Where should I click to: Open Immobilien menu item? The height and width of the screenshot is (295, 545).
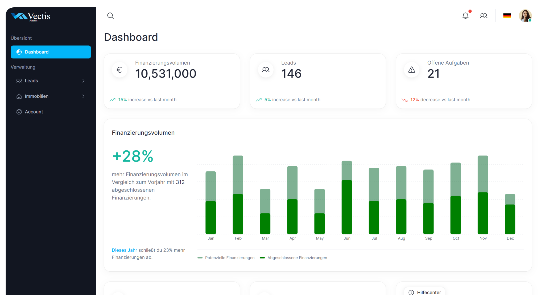coord(36,96)
